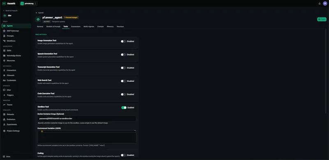329x160 pixels.
Task: Click the Image Generation Tool heading text
Action: pos(47,40)
